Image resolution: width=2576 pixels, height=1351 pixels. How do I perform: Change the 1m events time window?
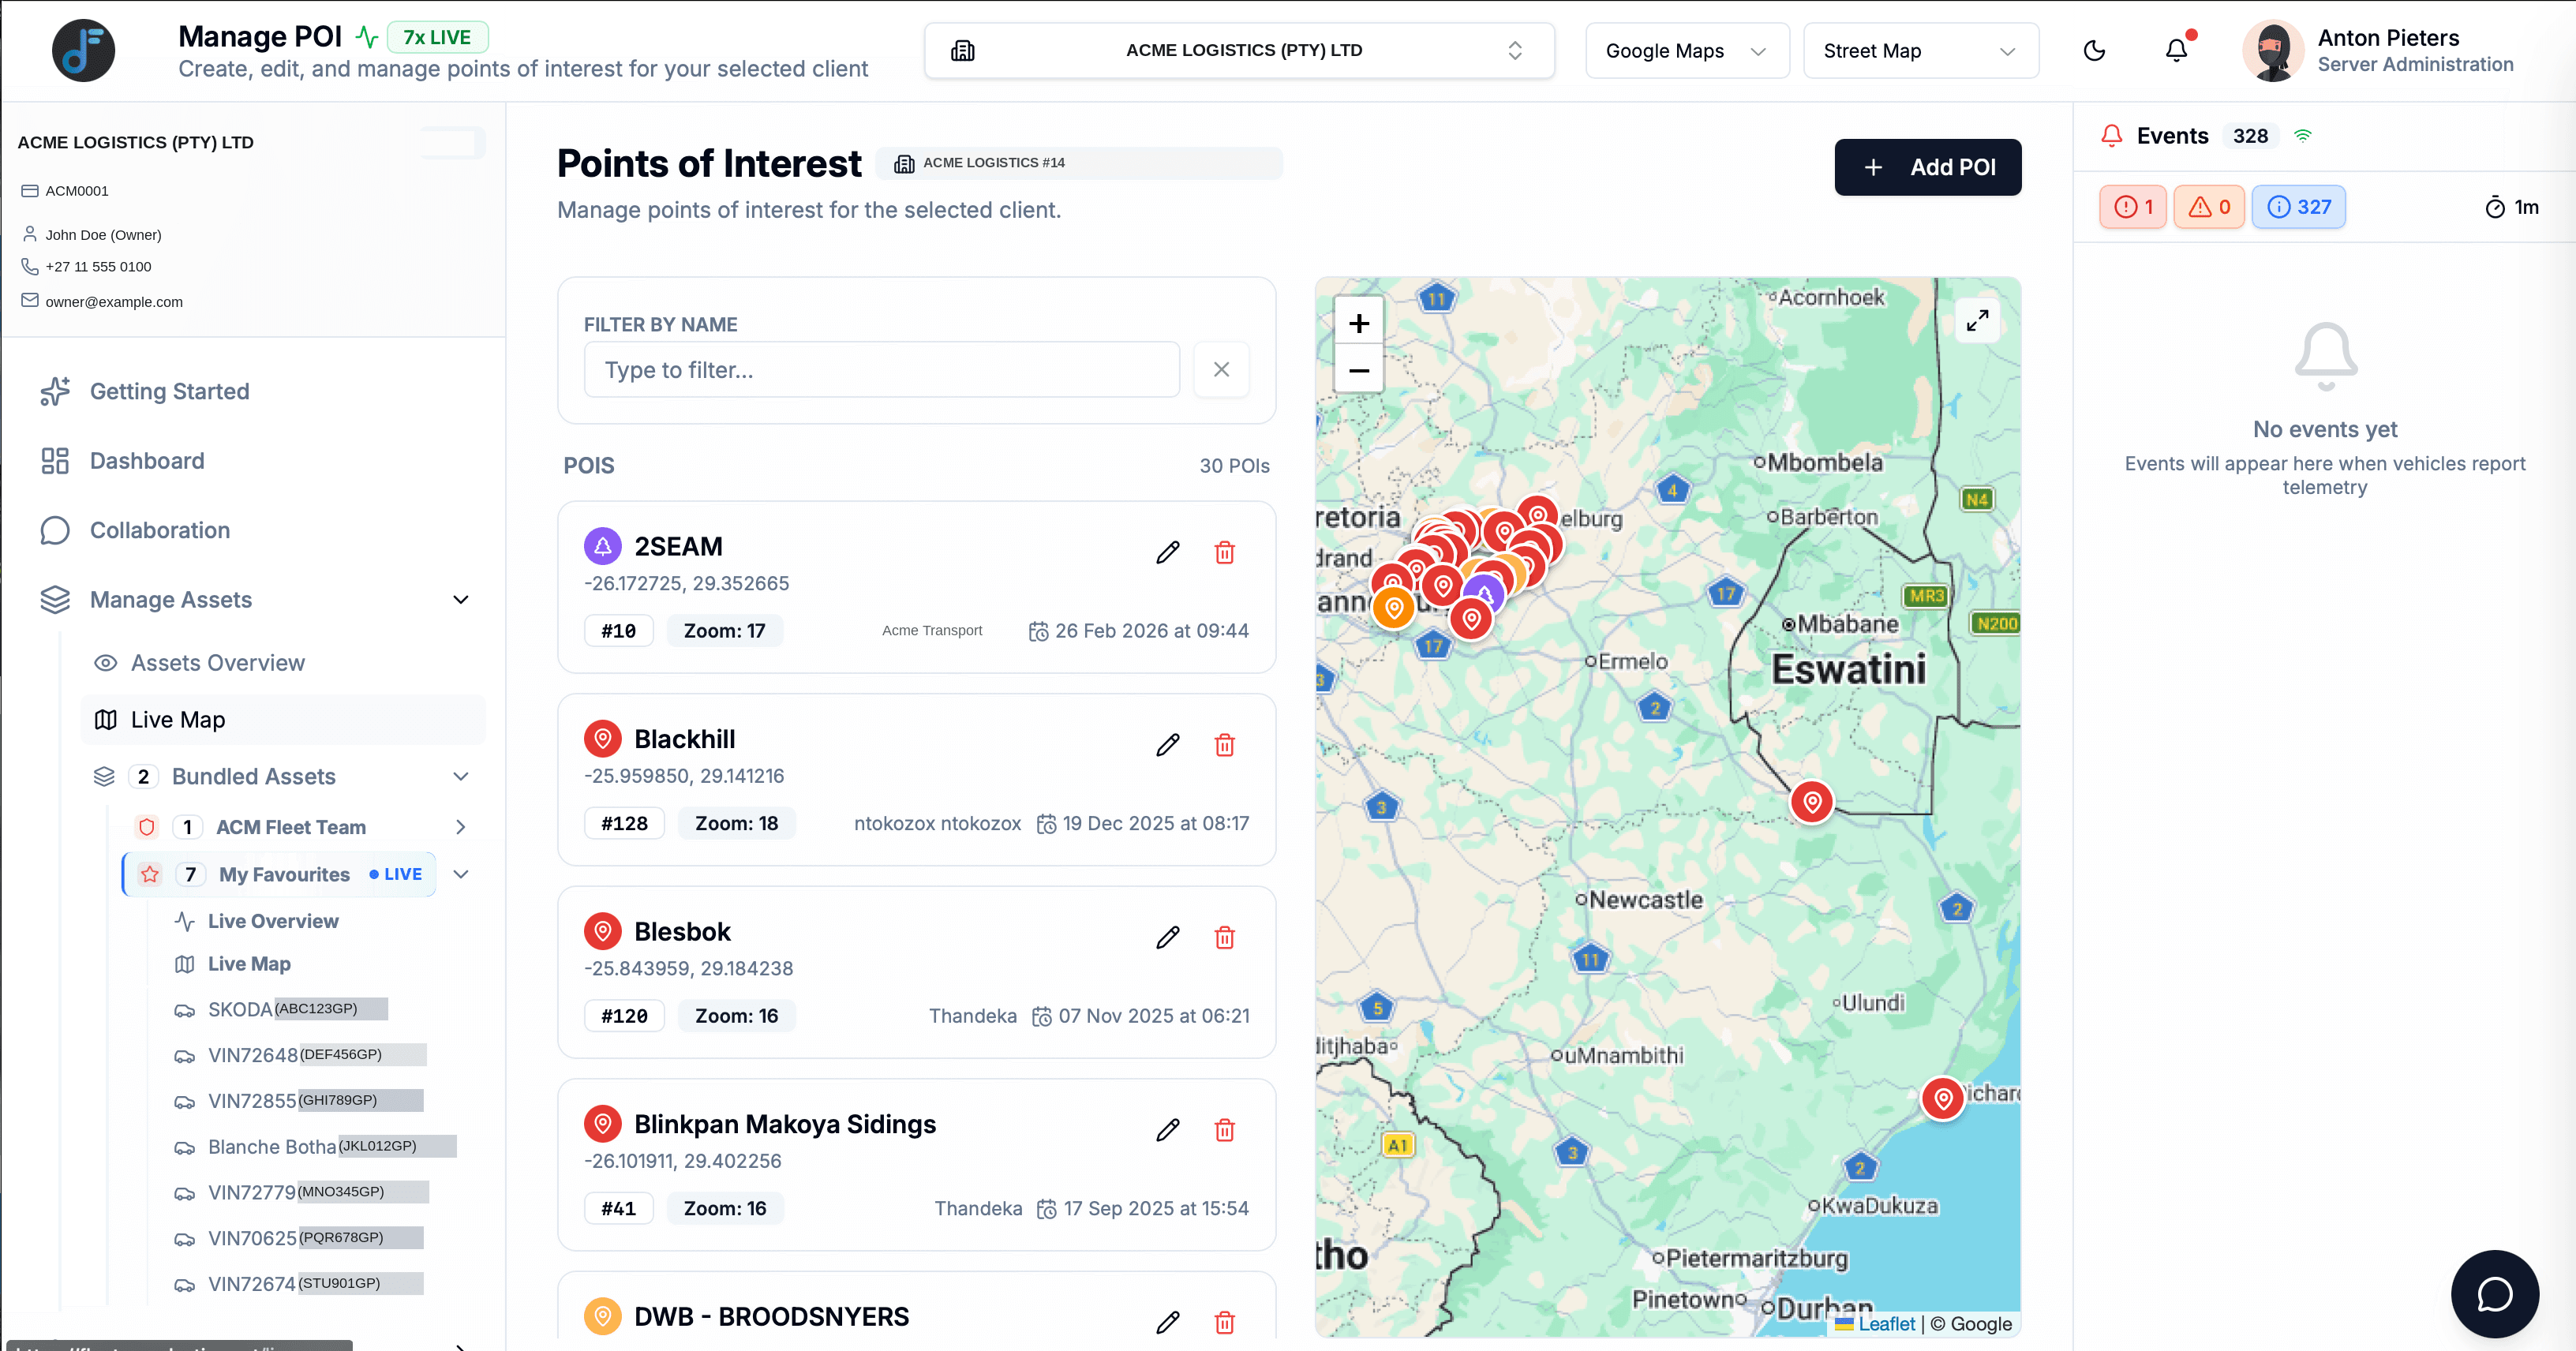coord(2512,207)
